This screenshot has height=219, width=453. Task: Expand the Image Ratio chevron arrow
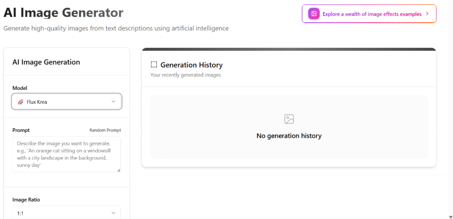(x=113, y=213)
